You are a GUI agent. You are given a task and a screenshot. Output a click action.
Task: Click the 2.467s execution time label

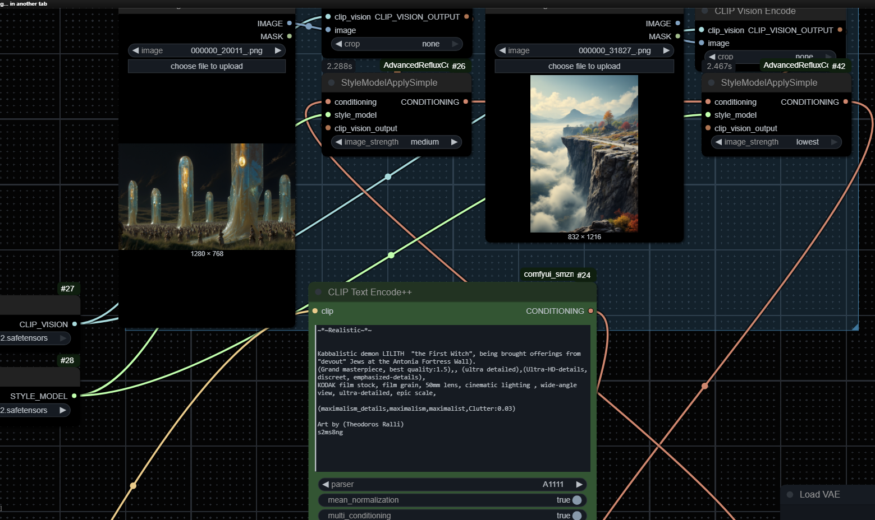click(719, 66)
